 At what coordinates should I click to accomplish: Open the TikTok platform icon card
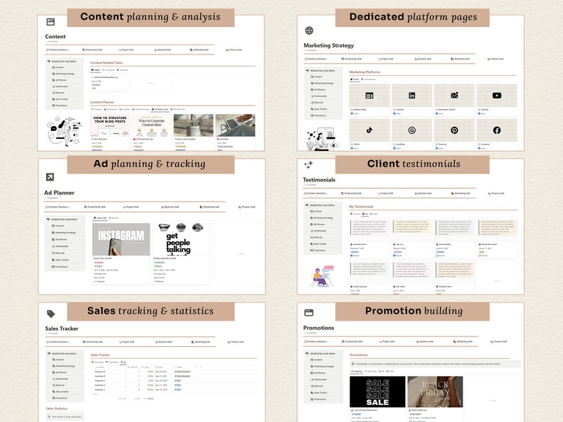pyautogui.click(x=369, y=130)
